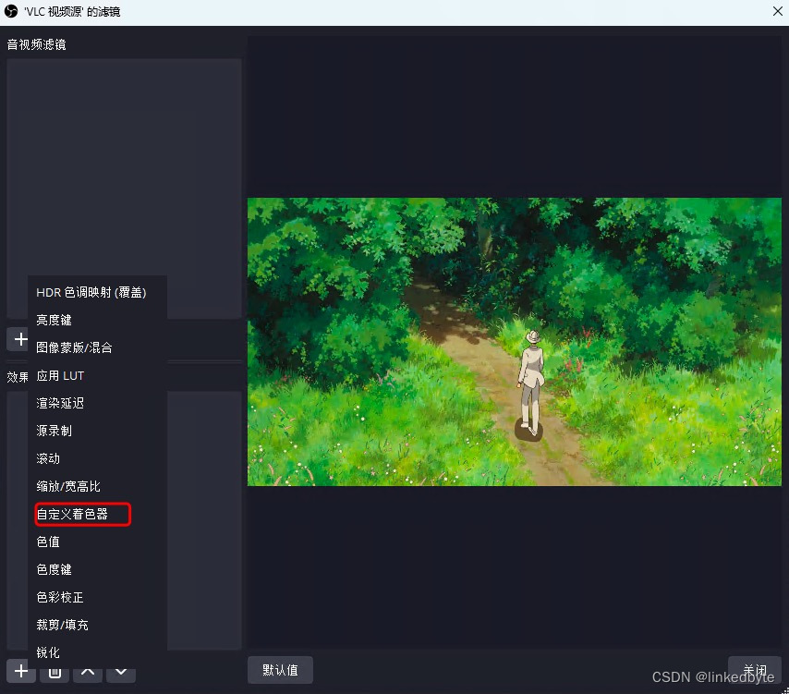Select the 亮度键 (Luma Key) filter

click(53, 320)
